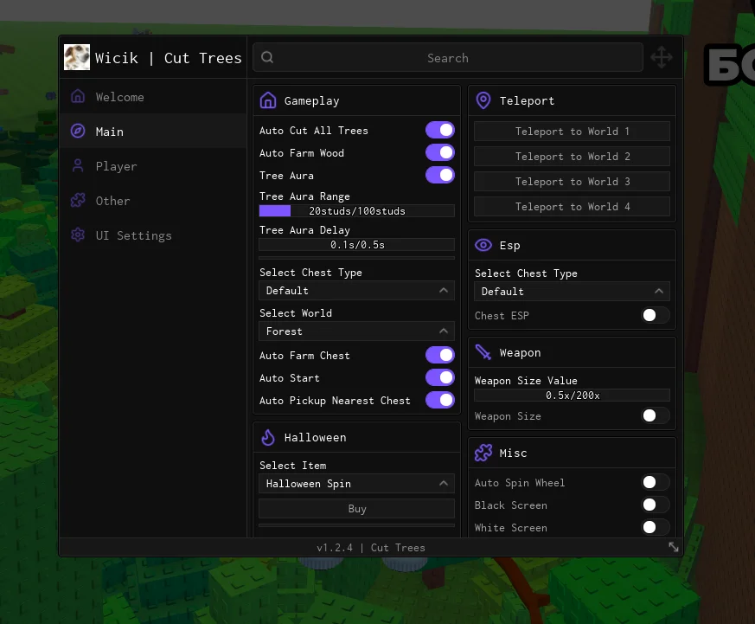This screenshot has height=624, width=755.
Task: Enable the Chest ESP toggle
Action: (655, 316)
